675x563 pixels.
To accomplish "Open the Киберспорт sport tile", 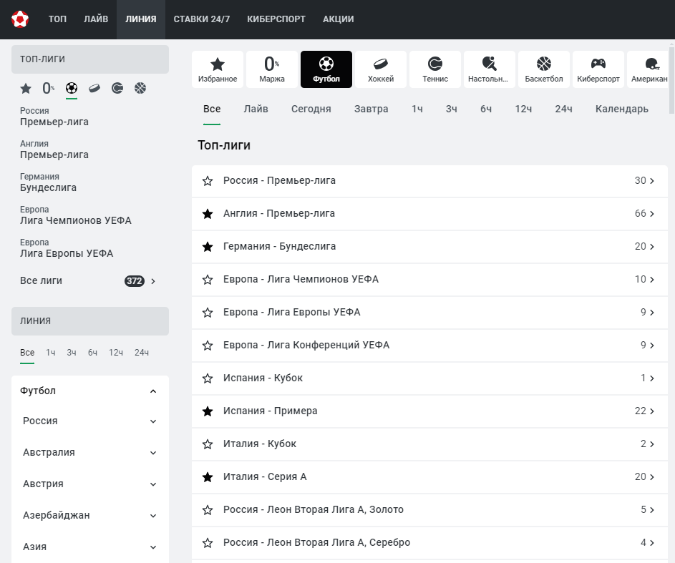I will [x=598, y=69].
